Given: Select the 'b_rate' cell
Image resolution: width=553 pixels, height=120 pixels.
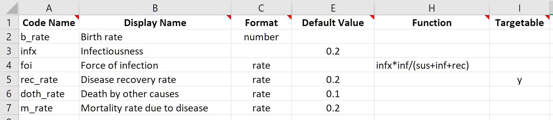Looking at the screenshot, I should click(x=49, y=36).
